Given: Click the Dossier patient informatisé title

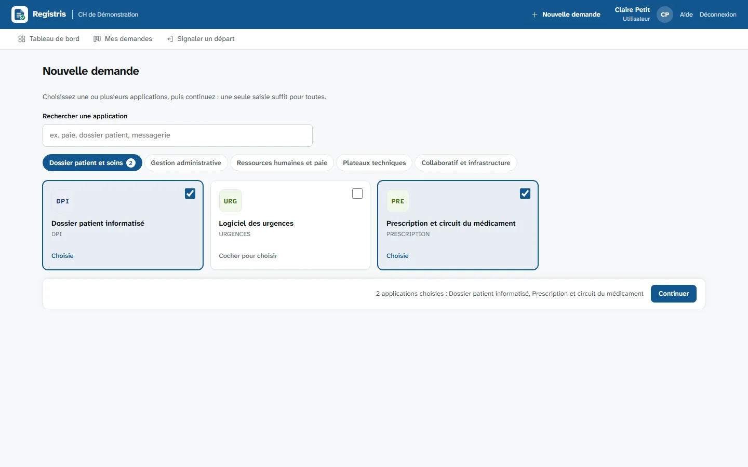Looking at the screenshot, I should click(x=98, y=223).
